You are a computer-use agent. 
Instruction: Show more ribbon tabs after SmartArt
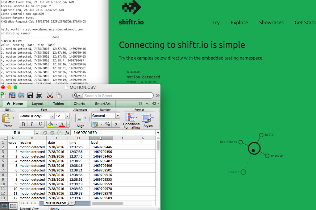point(140,104)
